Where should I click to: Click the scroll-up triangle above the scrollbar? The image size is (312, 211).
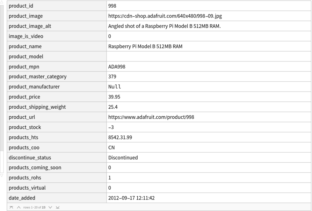point(2,1)
